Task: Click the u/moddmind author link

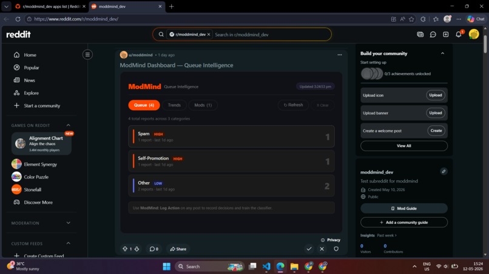Action: click(140, 55)
